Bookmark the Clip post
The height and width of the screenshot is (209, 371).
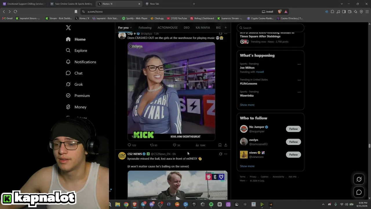coord(220,145)
